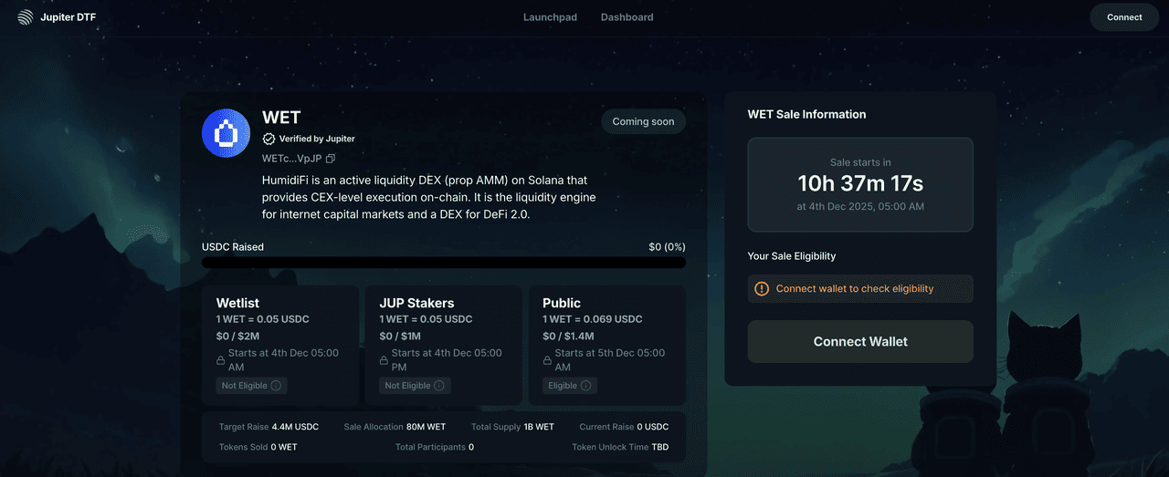Click the sale countdown timer box
The width and height of the screenshot is (1169, 477).
[x=860, y=185]
